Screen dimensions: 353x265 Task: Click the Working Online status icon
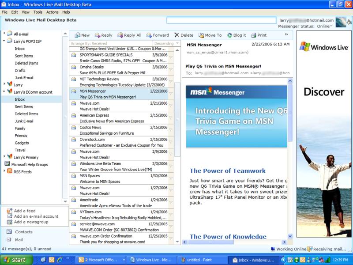[x=273, y=249]
